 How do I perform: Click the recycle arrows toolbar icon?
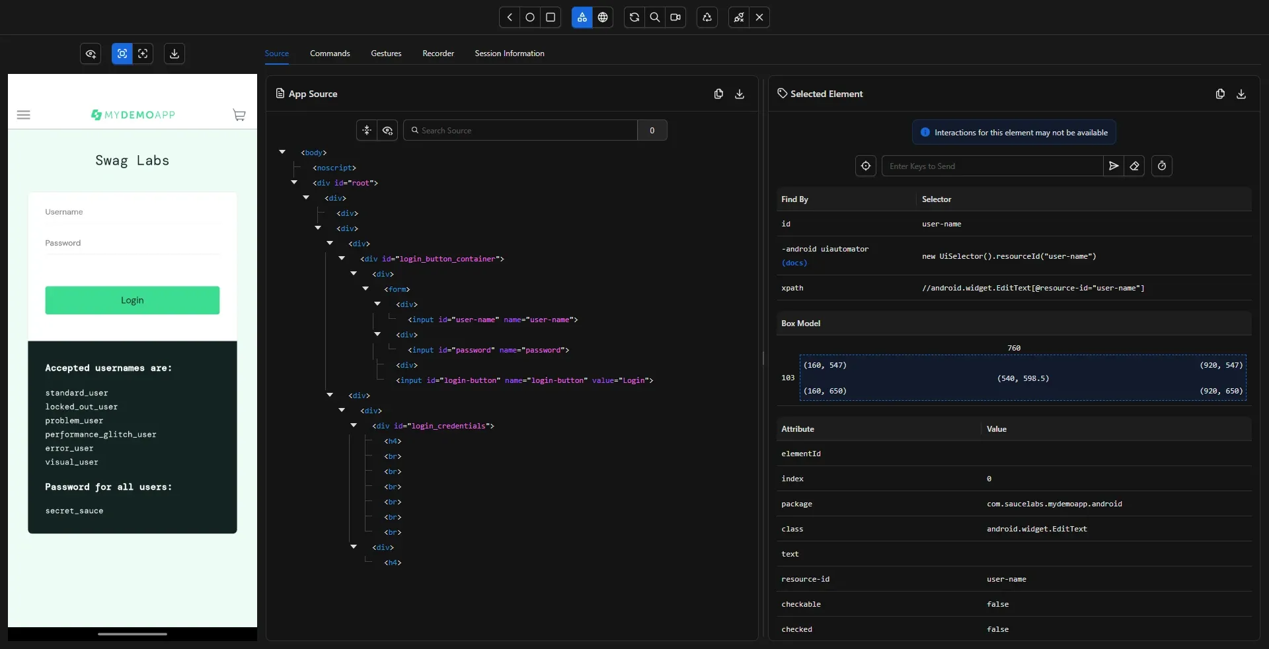[707, 17]
